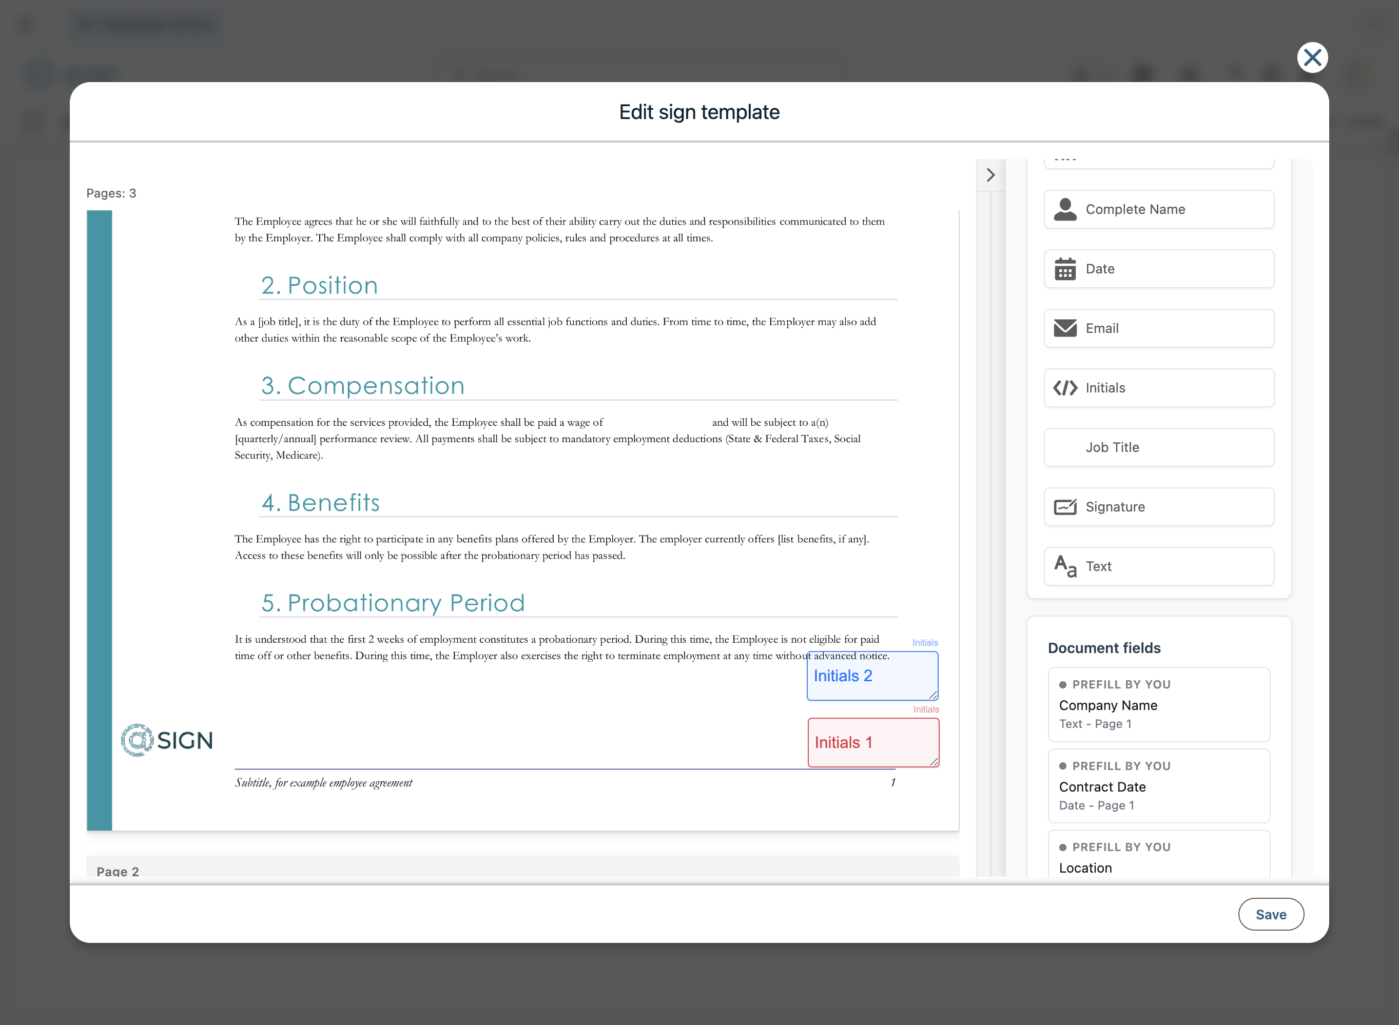Open the Company Name document field
Image resolution: width=1399 pixels, height=1025 pixels.
pos(1158,705)
